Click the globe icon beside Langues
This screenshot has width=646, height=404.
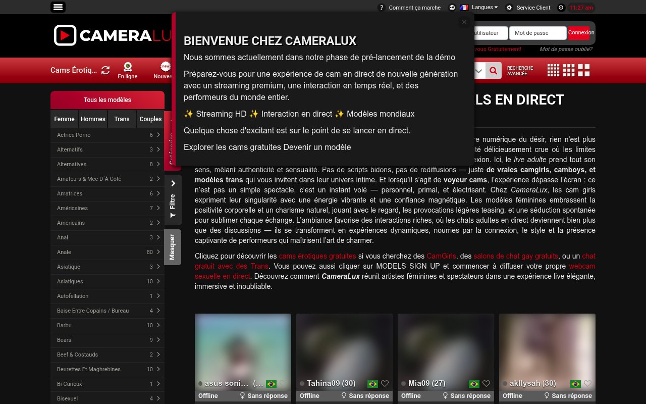pos(452,8)
